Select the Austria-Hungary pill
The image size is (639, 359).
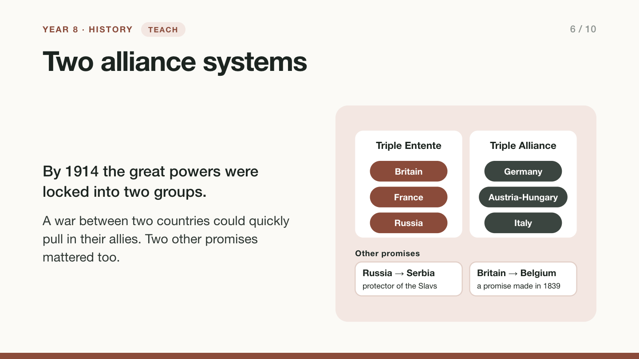click(523, 197)
